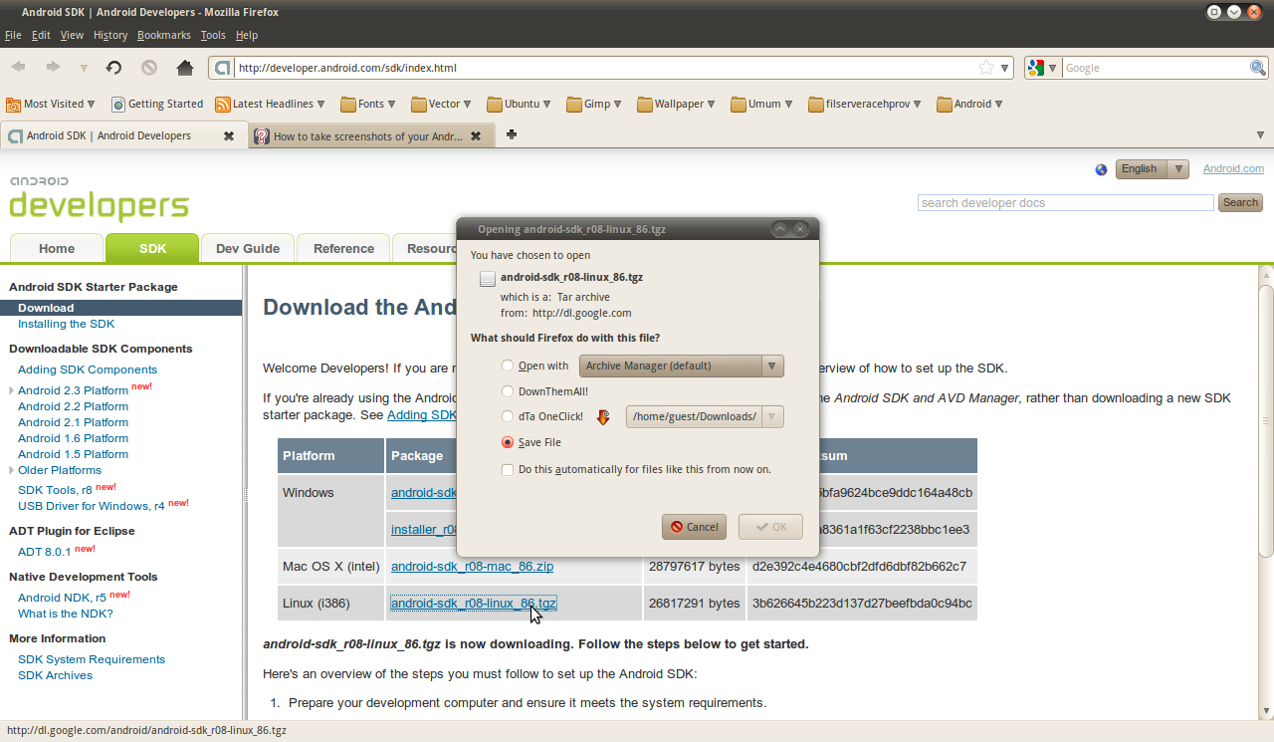
Task: Click the search developer docs field
Action: [x=1066, y=202]
